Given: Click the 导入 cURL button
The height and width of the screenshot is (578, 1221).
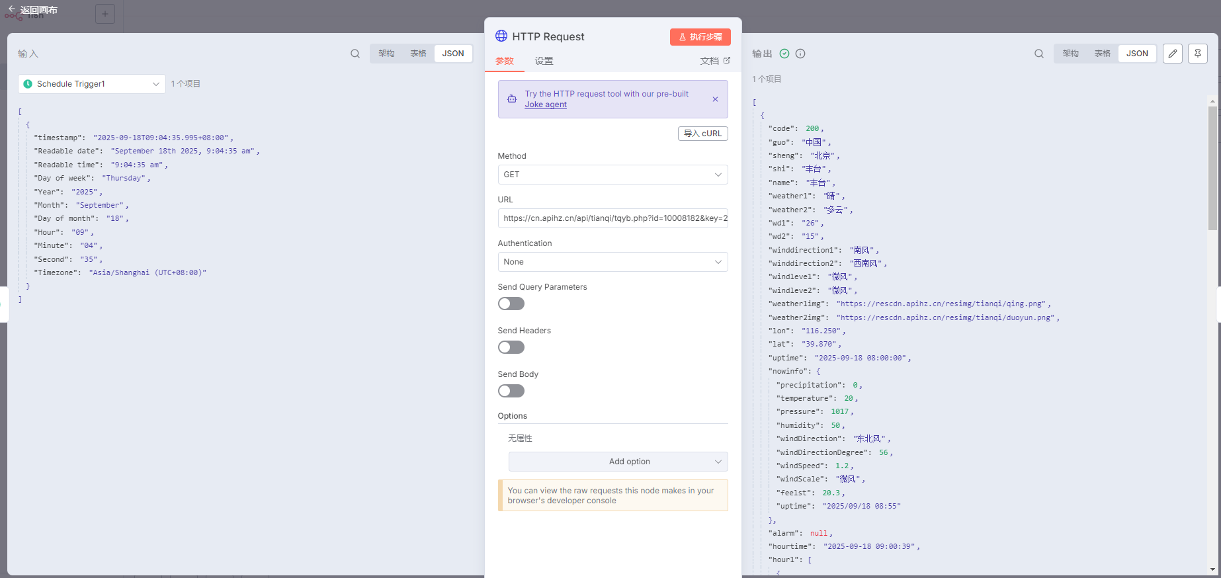Looking at the screenshot, I should (702, 134).
